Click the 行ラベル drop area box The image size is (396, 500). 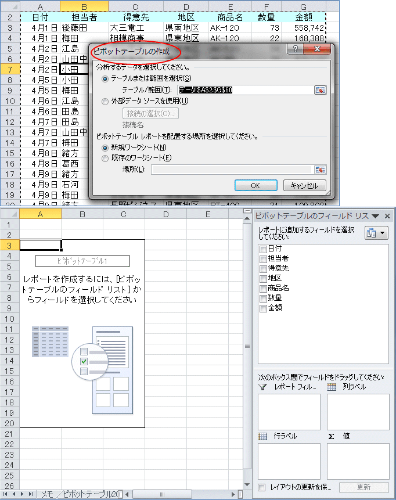289,461
